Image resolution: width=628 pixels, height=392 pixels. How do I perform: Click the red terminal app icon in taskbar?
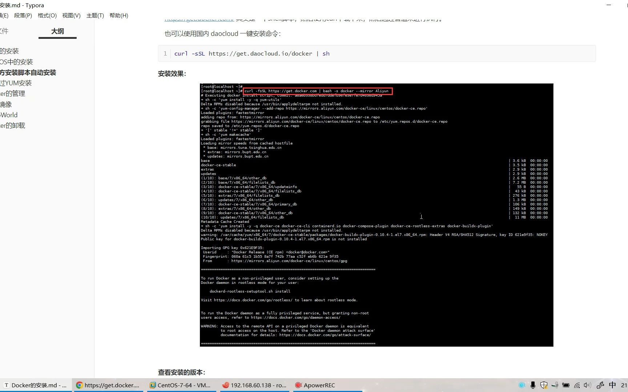click(226, 385)
